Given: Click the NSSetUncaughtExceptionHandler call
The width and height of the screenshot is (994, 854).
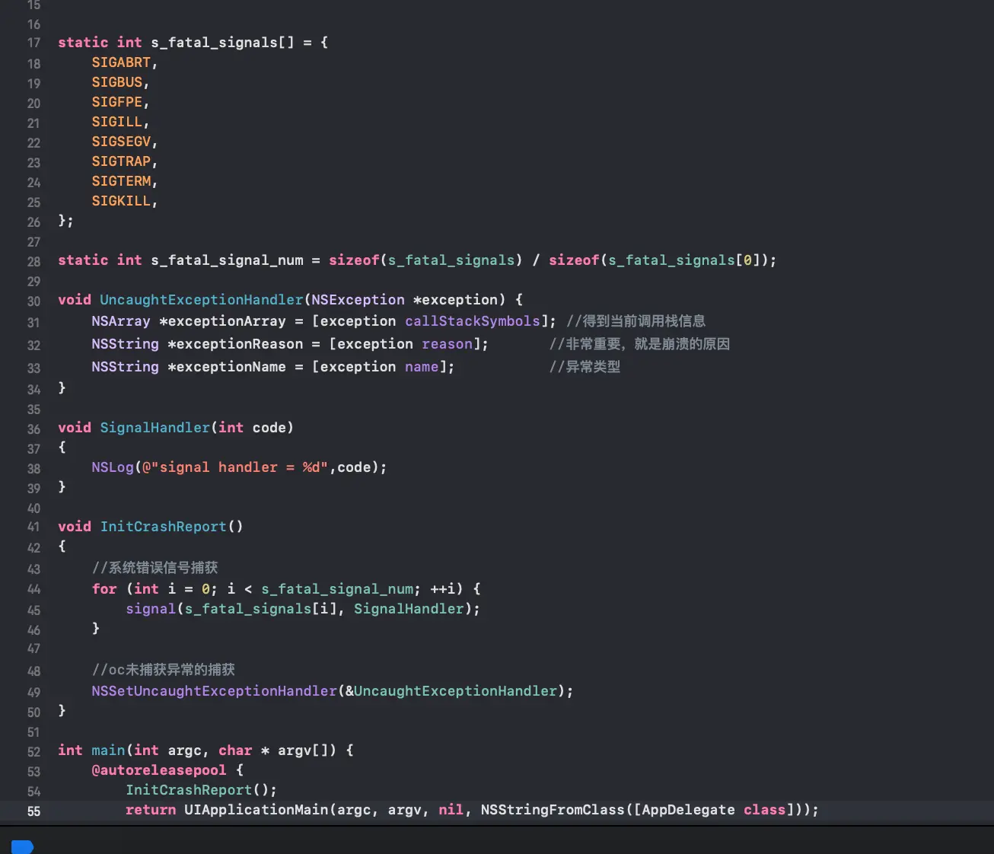Looking at the screenshot, I should pyautogui.click(x=214, y=691).
